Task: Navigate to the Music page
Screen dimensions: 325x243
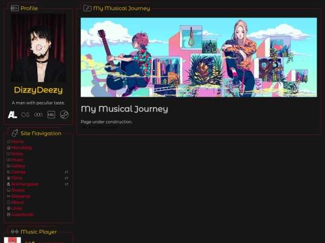Action: point(17,160)
